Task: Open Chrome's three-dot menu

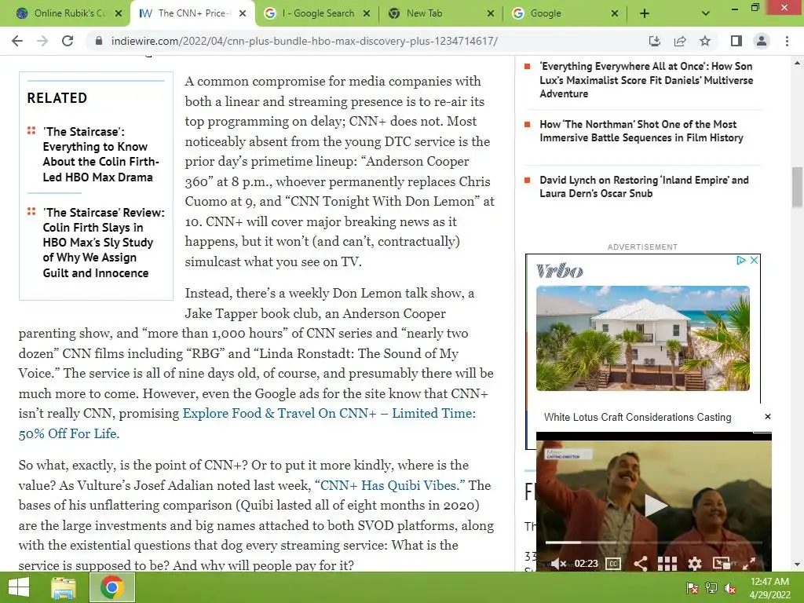Action: pos(787,41)
